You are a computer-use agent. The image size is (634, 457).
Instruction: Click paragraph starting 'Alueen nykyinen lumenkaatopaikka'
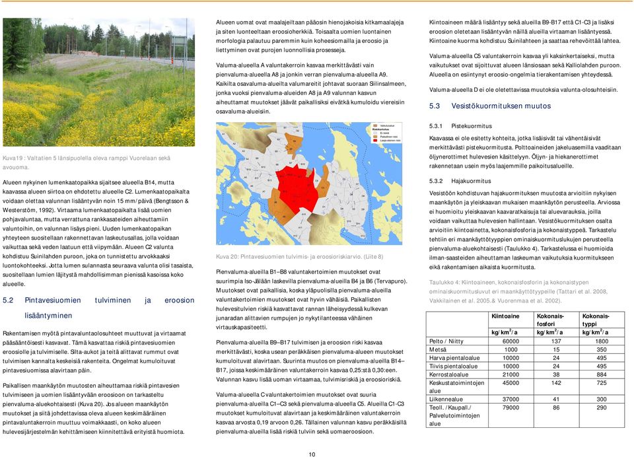(98, 233)
